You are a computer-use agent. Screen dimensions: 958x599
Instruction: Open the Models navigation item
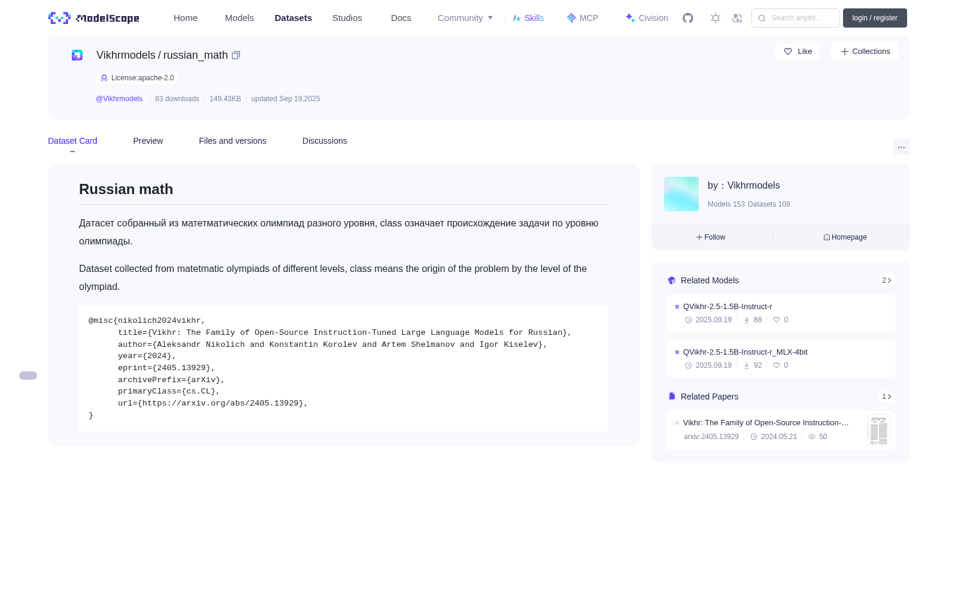tap(239, 18)
